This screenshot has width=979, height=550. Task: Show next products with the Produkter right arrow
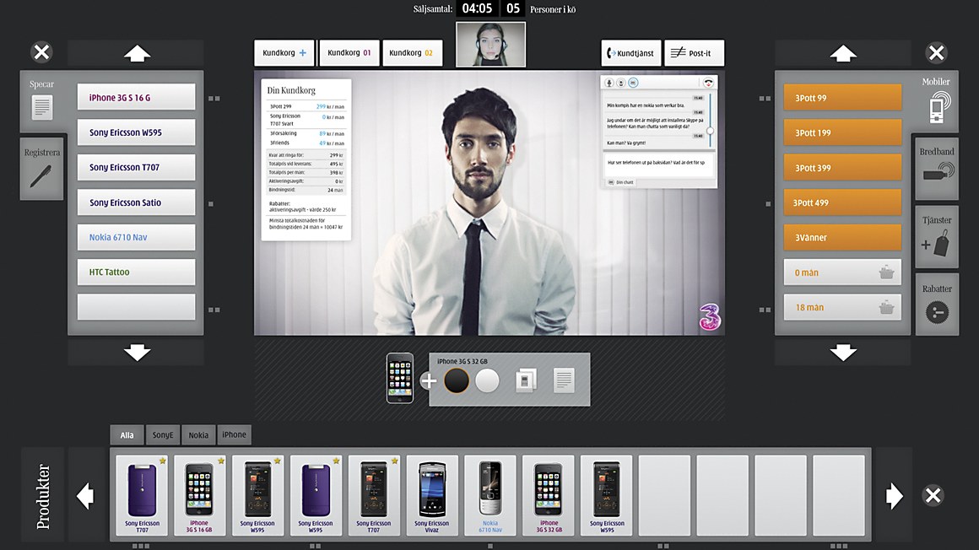coord(894,496)
